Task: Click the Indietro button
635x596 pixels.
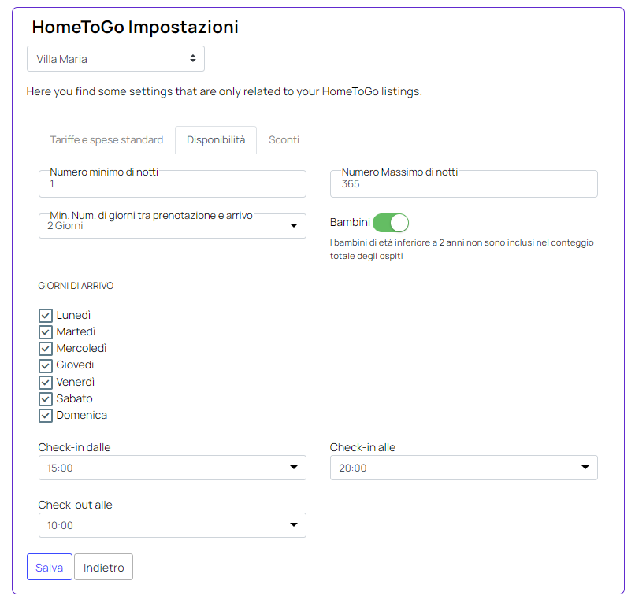Action: (104, 567)
